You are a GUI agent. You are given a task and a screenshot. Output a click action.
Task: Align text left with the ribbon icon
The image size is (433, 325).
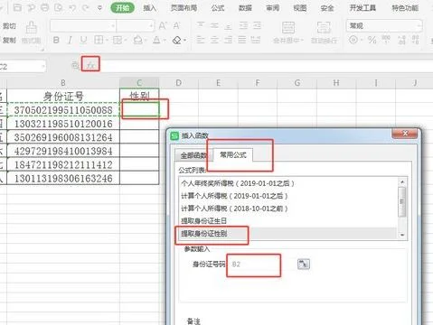[201, 40]
